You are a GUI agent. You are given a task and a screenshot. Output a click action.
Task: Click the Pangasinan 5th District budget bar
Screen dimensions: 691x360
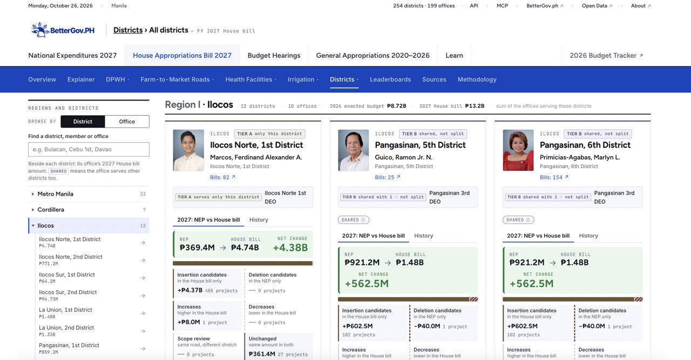tap(408, 299)
